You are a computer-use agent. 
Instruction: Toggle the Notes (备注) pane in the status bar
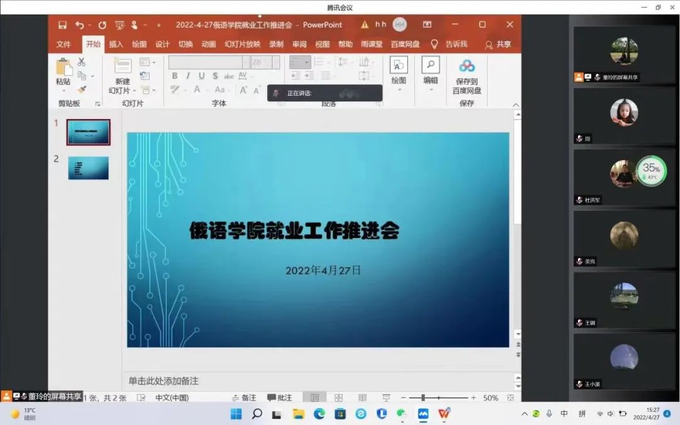pyautogui.click(x=244, y=398)
